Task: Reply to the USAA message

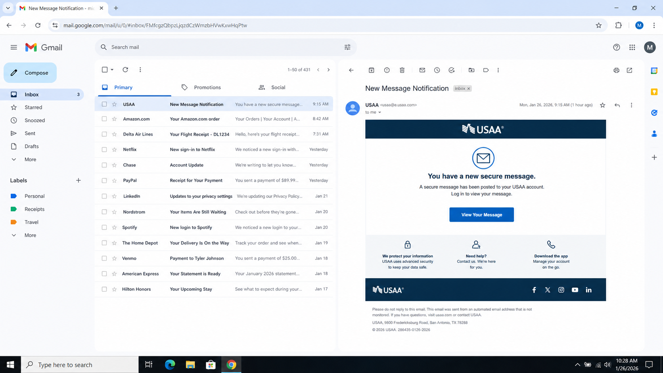Action: pos(617,105)
